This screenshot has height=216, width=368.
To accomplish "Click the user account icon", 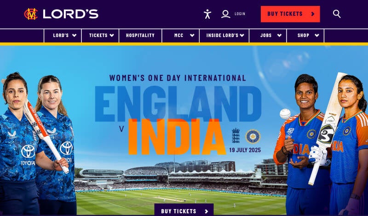I will pyautogui.click(x=225, y=14).
